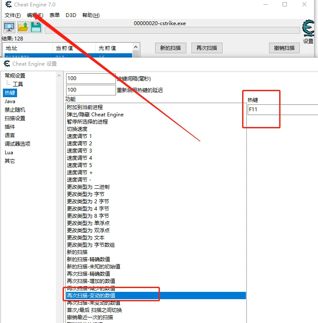Select the 插件 settings category

click(10, 127)
